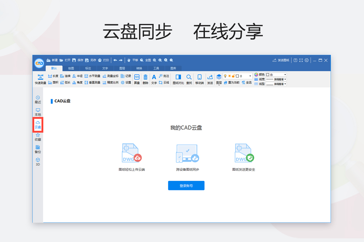Toggle the layer visibility bulb icon

[x=225, y=76]
